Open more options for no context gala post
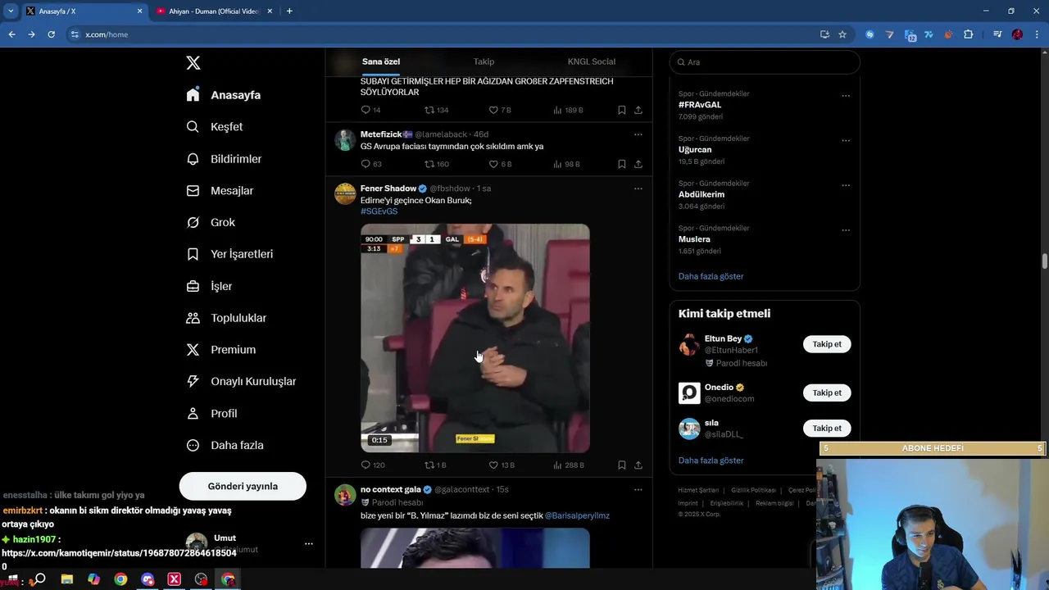1049x590 pixels. tap(638, 489)
